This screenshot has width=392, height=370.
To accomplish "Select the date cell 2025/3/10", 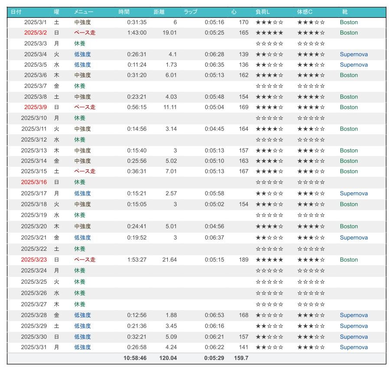I will pyautogui.click(x=34, y=118).
